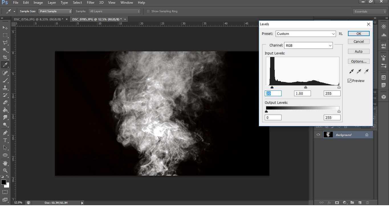389x206 pixels.
Task: Select the Path Selection arrow tool
Action: [5, 148]
